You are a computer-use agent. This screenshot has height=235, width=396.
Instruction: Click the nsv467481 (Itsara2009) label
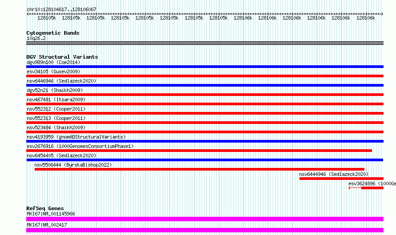56,100
